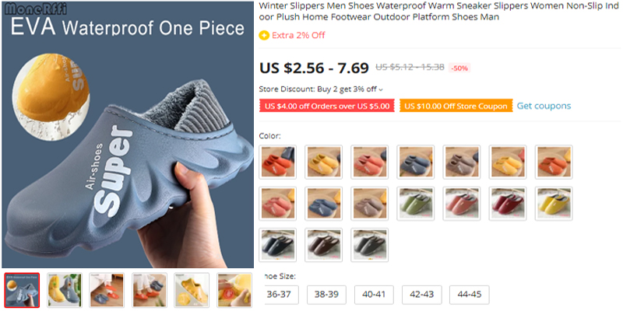
Task: Click US $10.00 Off Store Coupon tag
Action: click(456, 106)
